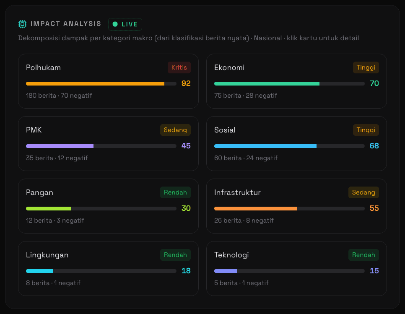Click the Teknologi score value 15
The width and height of the screenshot is (405, 314).
[374, 271]
